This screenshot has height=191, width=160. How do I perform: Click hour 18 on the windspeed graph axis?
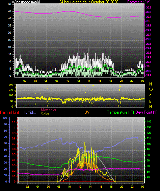(110, 81)
